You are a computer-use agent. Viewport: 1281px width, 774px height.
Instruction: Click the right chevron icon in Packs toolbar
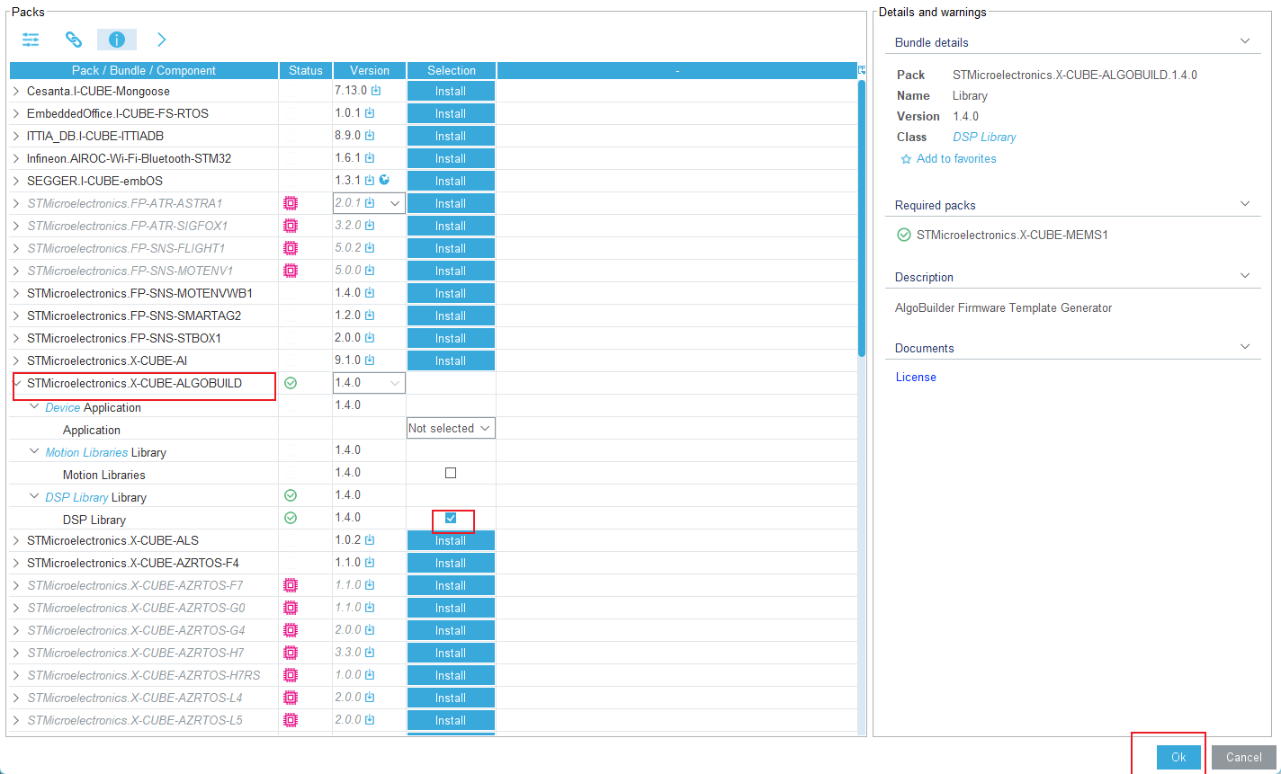click(161, 40)
